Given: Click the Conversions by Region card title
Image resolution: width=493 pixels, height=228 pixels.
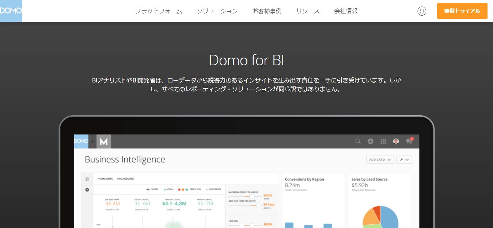Looking at the screenshot, I should [x=304, y=179].
